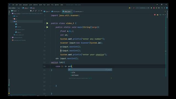
Task: Open the Run menu
Action: tap(45, 5)
